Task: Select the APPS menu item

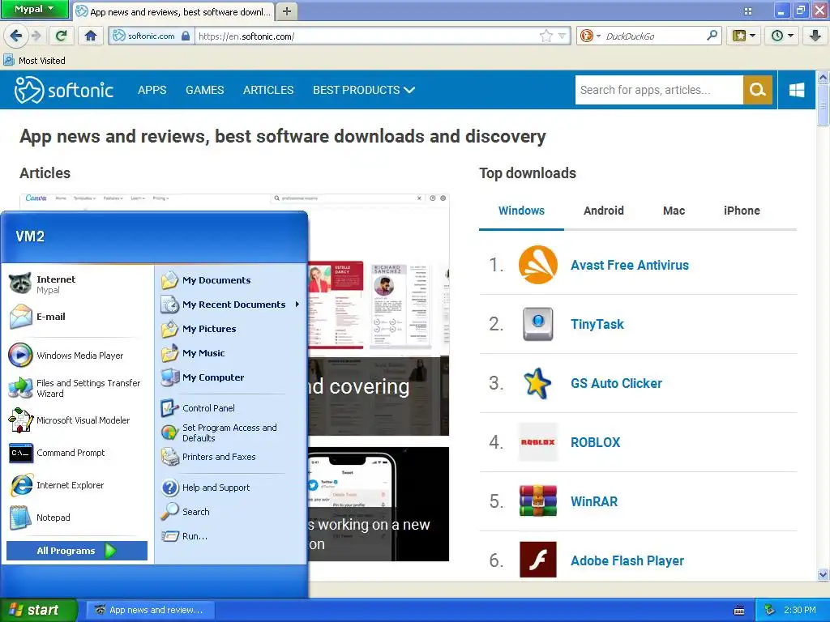Action: tap(152, 90)
